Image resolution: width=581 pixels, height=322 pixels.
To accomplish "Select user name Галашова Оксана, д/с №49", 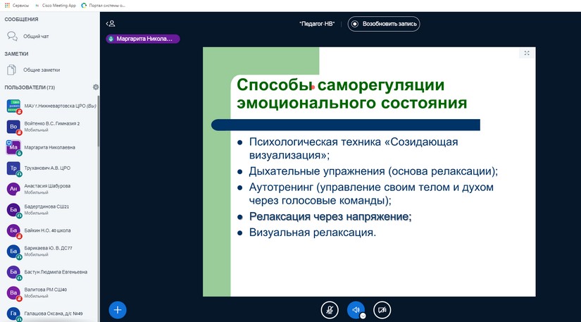I will pos(54,314).
